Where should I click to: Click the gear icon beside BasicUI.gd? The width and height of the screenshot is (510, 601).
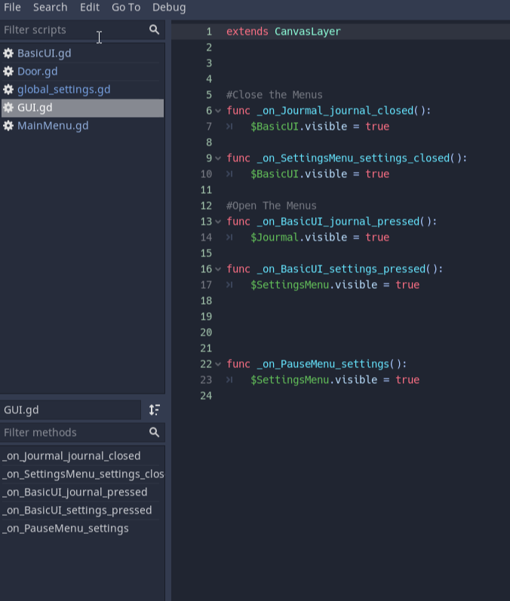coord(8,54)
